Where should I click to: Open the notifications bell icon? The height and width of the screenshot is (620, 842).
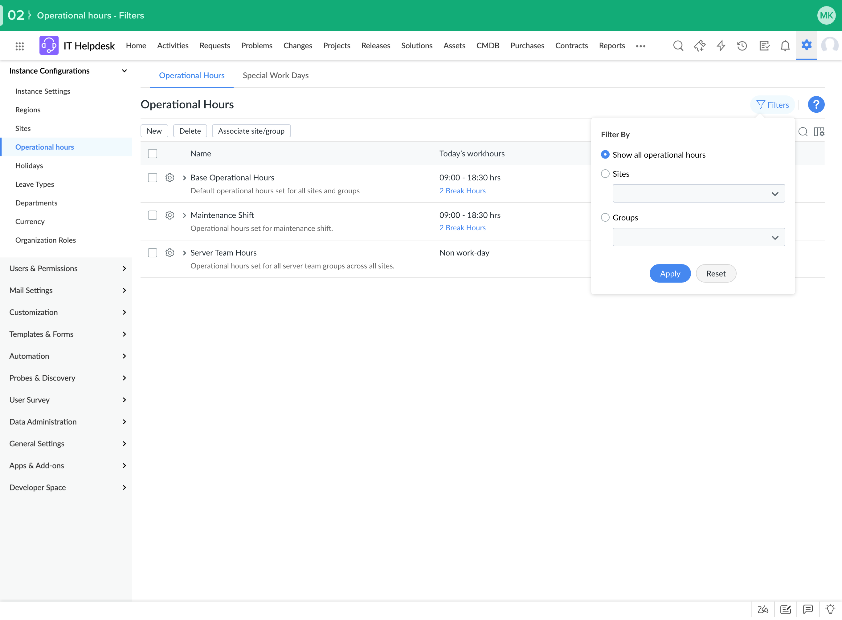tap(785, 46)
